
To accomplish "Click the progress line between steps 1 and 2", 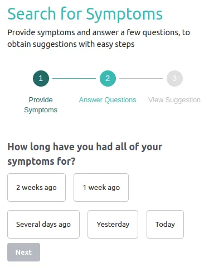I will (74, 78).
